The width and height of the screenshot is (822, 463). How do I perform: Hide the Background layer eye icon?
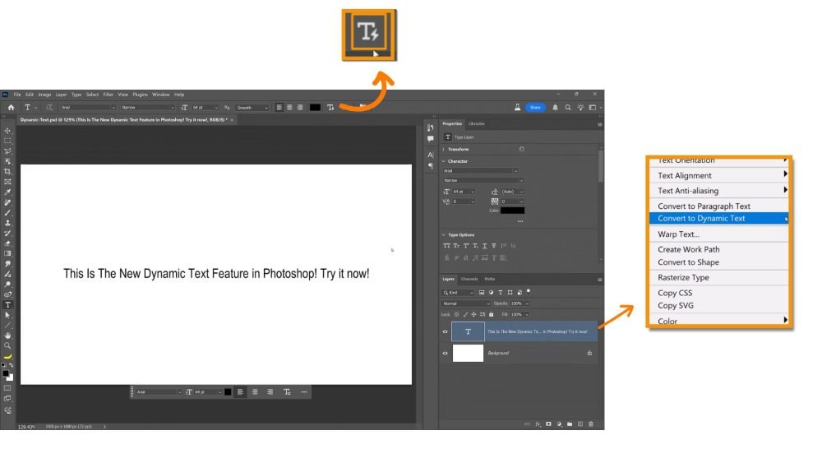445,353
